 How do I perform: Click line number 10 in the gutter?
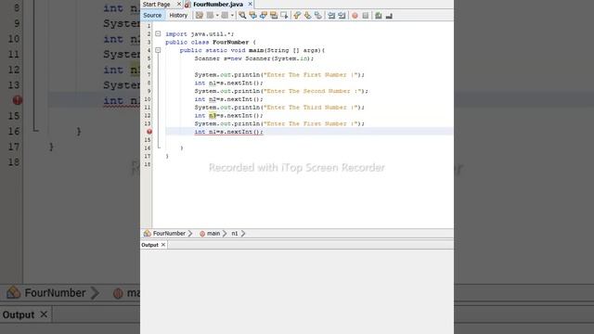point(148,99)
